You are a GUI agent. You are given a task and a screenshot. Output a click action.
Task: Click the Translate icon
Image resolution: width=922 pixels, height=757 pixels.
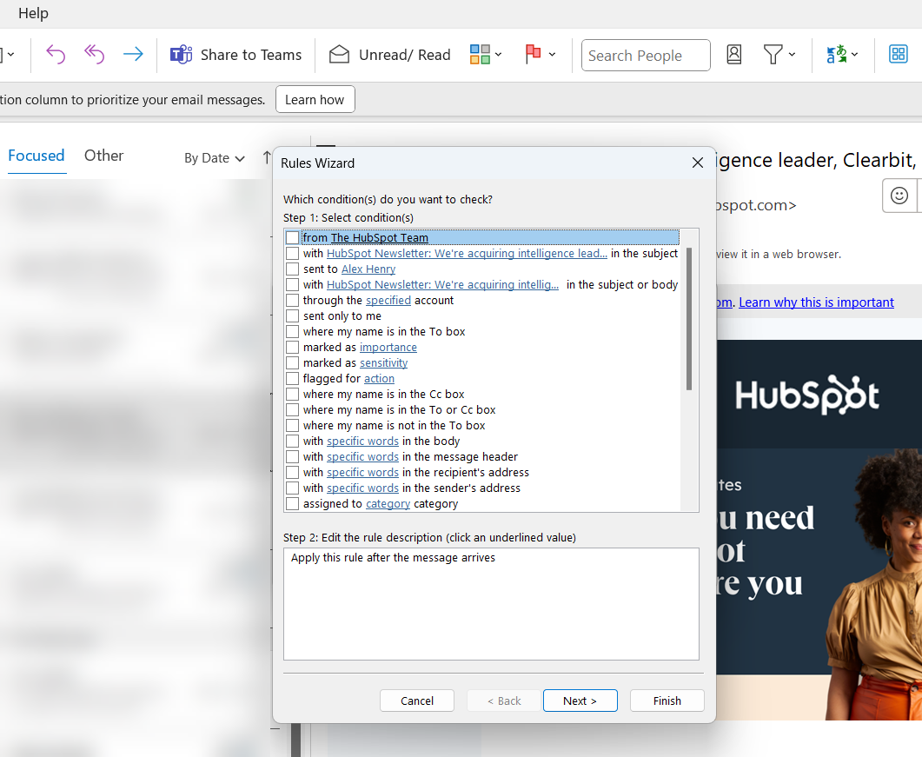pyautogui.click(x=837, y=55)
